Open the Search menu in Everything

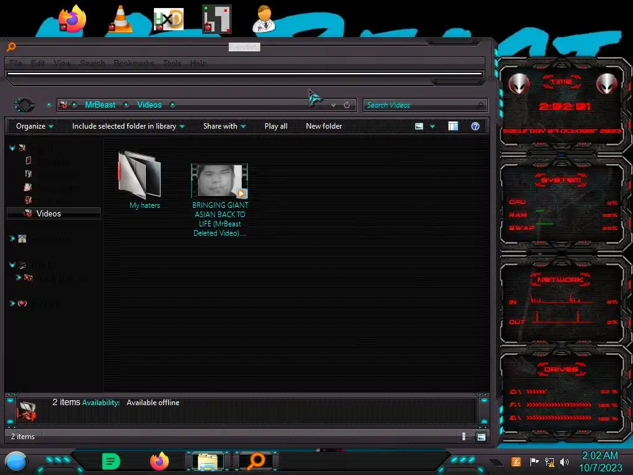tap(92, 63)
